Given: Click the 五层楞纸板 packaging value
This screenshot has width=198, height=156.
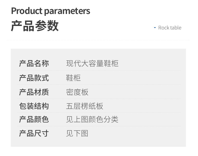Looking at the screenshot, I should (x=84, y=106).
